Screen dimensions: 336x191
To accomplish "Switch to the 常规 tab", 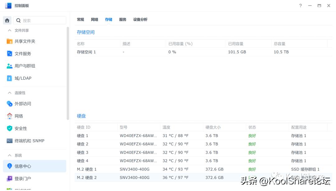I will click(80, 19).
